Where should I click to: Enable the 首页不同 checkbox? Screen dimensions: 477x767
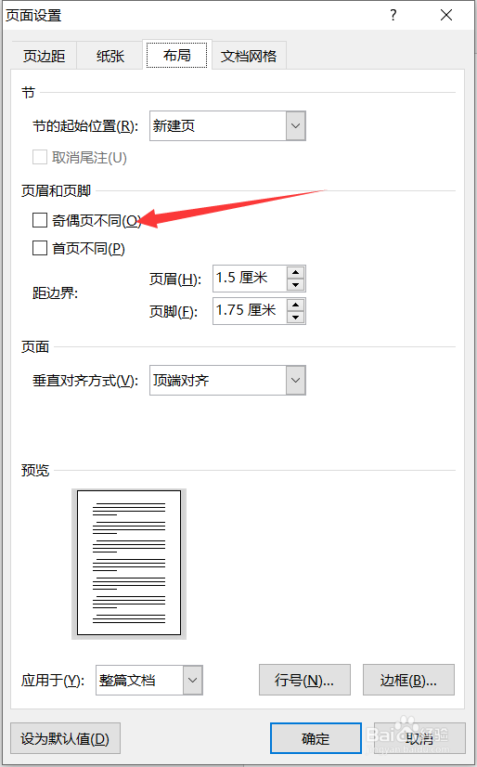coord(40,248)
